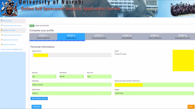Click the 'Complete your profile' heading

42,30
